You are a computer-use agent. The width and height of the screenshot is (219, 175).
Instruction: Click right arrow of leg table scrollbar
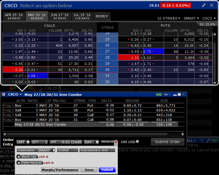pos(183,134)
